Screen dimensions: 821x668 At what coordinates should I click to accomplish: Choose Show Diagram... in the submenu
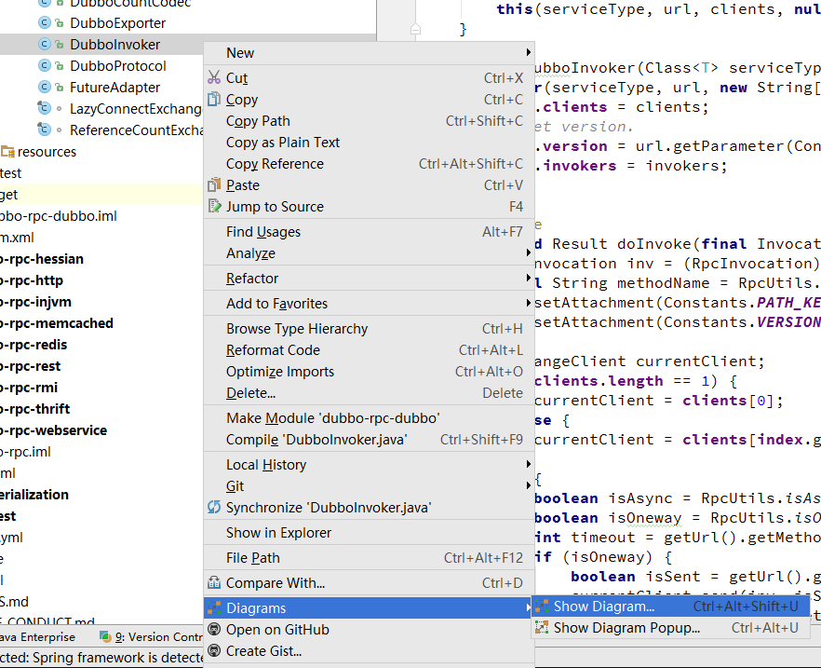coord(671,607)
